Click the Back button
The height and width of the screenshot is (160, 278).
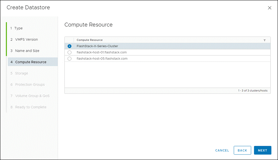[242, 150]
